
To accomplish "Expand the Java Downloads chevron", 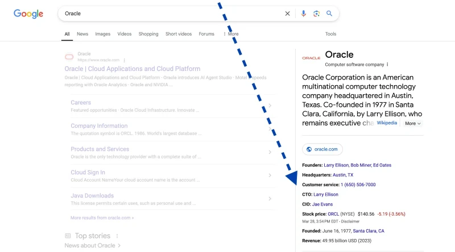I will [270, 199].
